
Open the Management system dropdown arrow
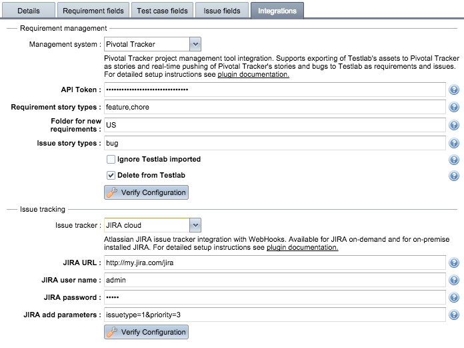[195, 44]
